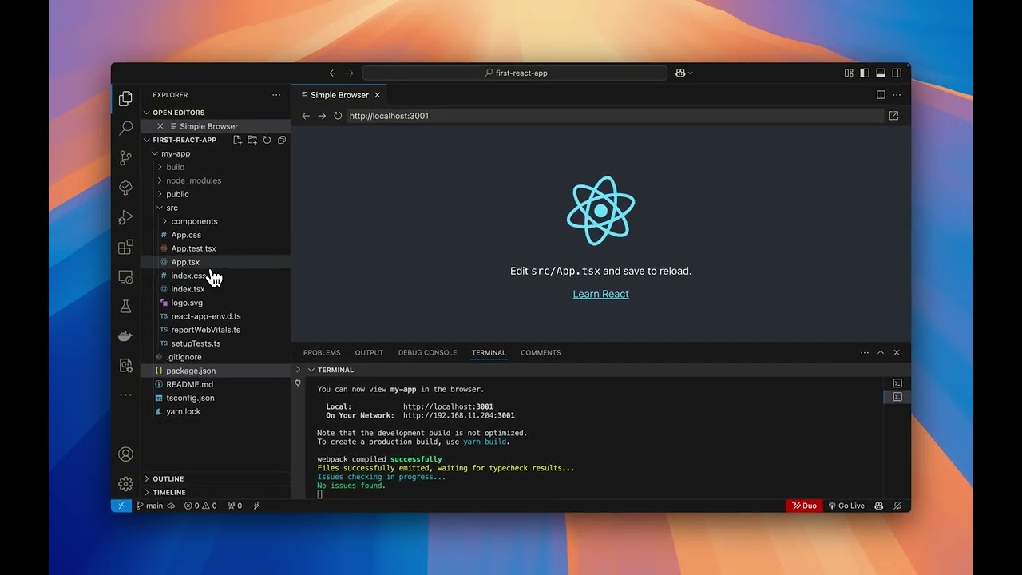
Task: Collapse the my-app folder
Action: [155, 153]
